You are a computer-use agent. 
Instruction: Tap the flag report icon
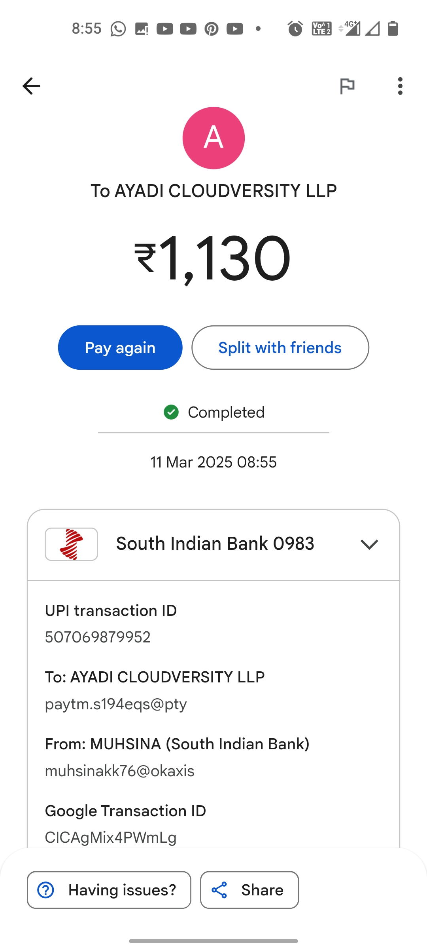[x=347, y=86]
